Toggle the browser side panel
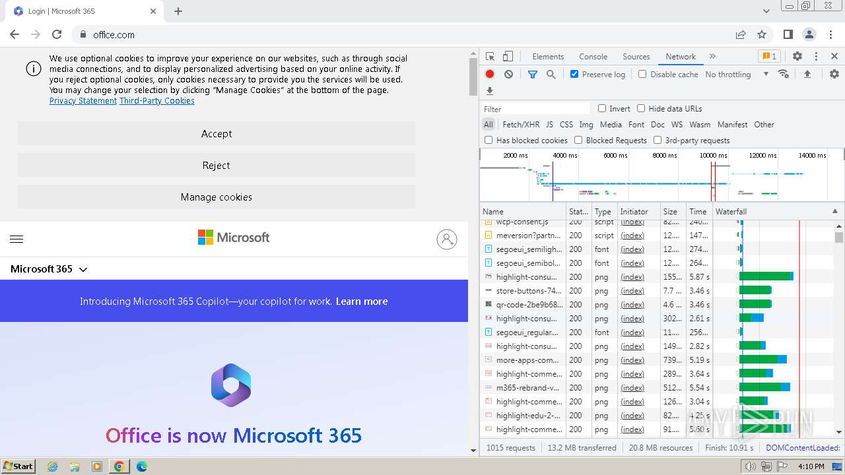Image resolution: width=845 pixels, height=475 pixels. click(x=788, y=34)
